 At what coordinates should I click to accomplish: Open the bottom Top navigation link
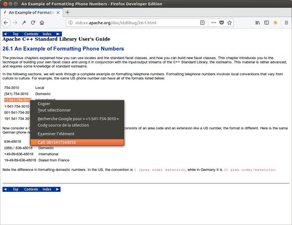[x=15, y=190]
